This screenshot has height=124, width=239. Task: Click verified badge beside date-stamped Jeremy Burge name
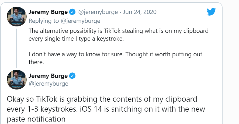pyautogui.click(x=72, y=12)
